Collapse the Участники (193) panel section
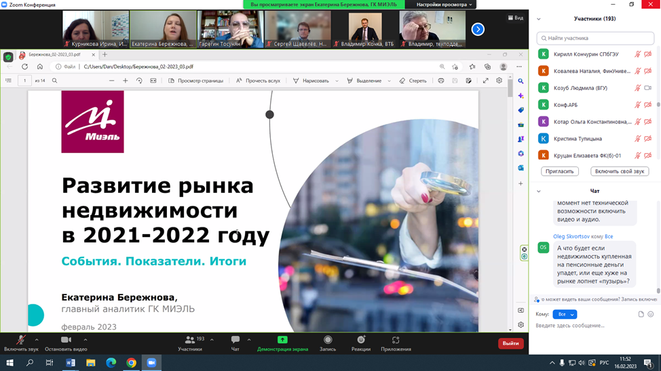661x371 pixels. pyautogui.click(x=539, y=19)
